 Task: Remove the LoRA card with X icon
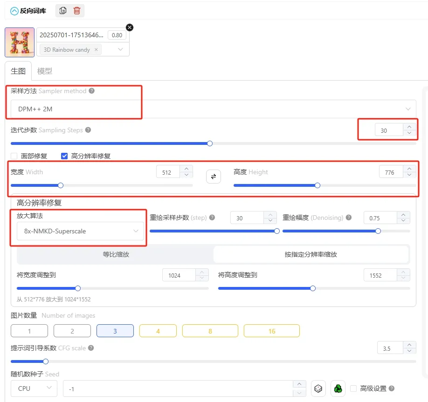coord(130,27)
